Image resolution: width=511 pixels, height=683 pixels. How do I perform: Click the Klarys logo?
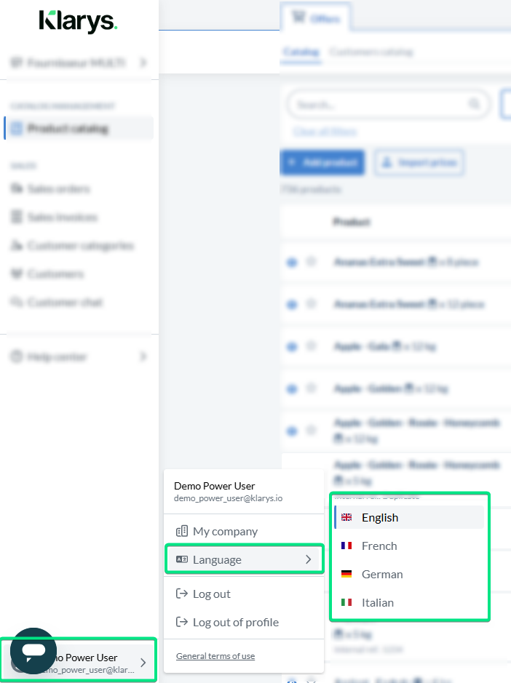[x=78, y=22]
